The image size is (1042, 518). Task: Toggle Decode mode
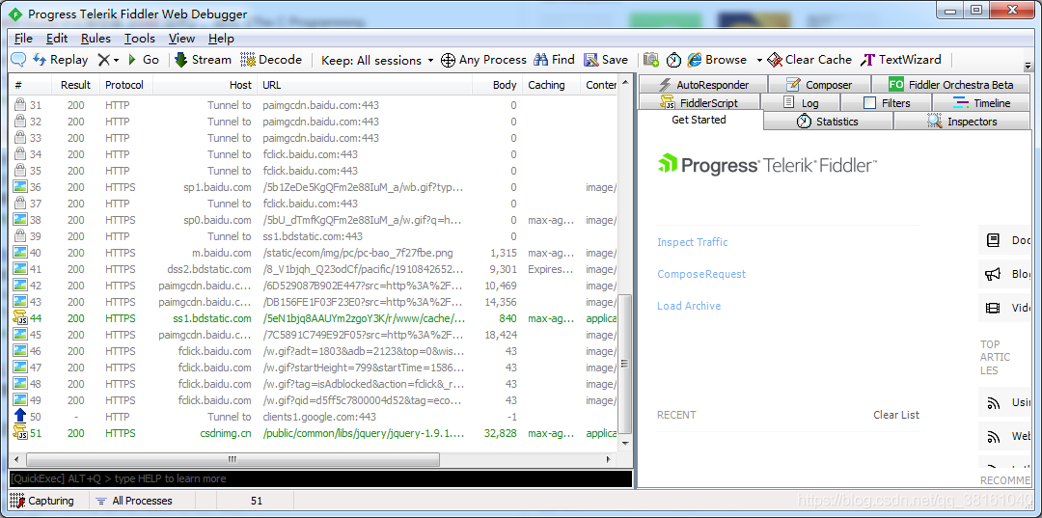pos(271,60)
